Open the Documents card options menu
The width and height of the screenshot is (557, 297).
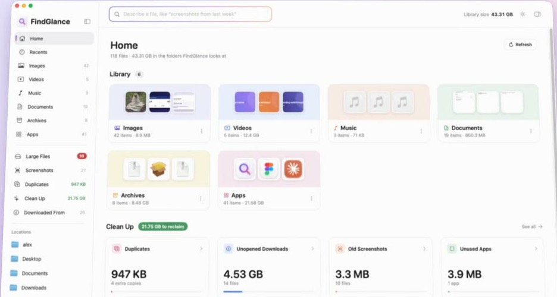coord(531,131)
